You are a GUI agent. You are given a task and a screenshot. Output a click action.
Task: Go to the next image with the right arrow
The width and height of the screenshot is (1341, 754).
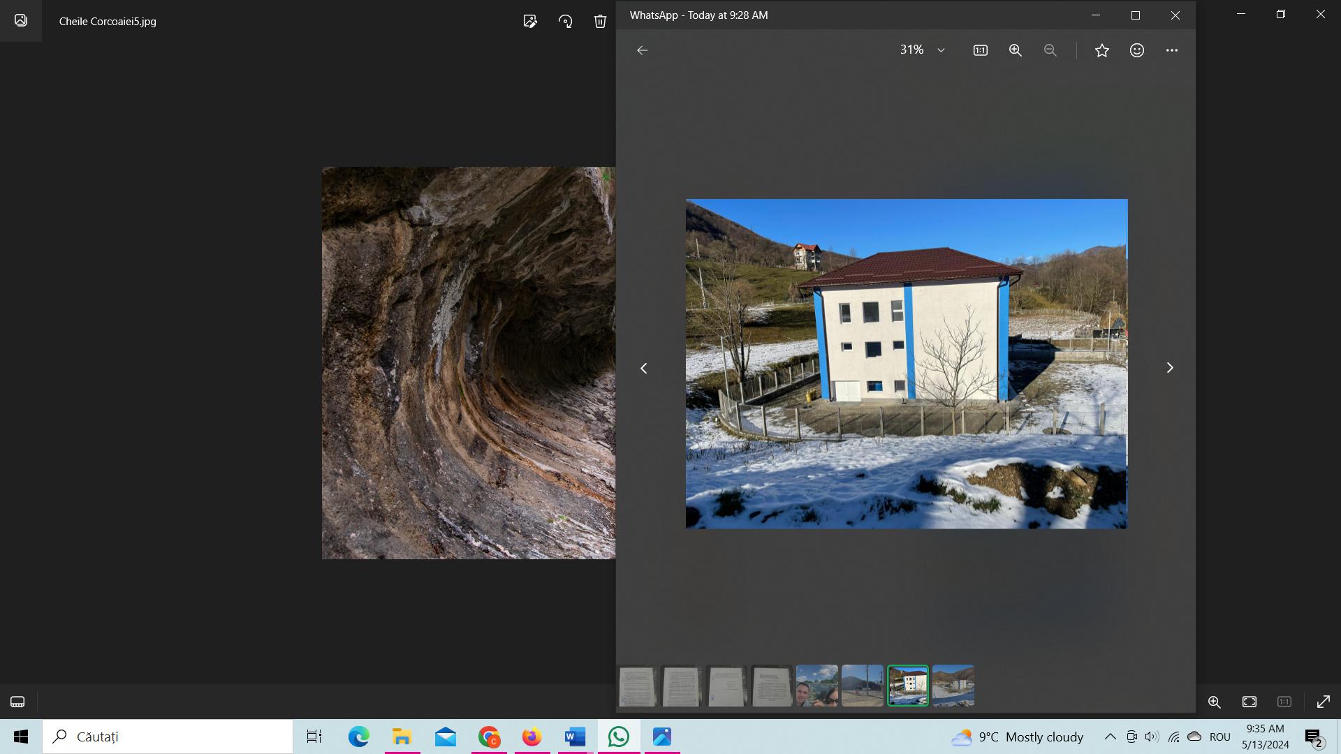pyautogui.click(x=1169, y=368)
